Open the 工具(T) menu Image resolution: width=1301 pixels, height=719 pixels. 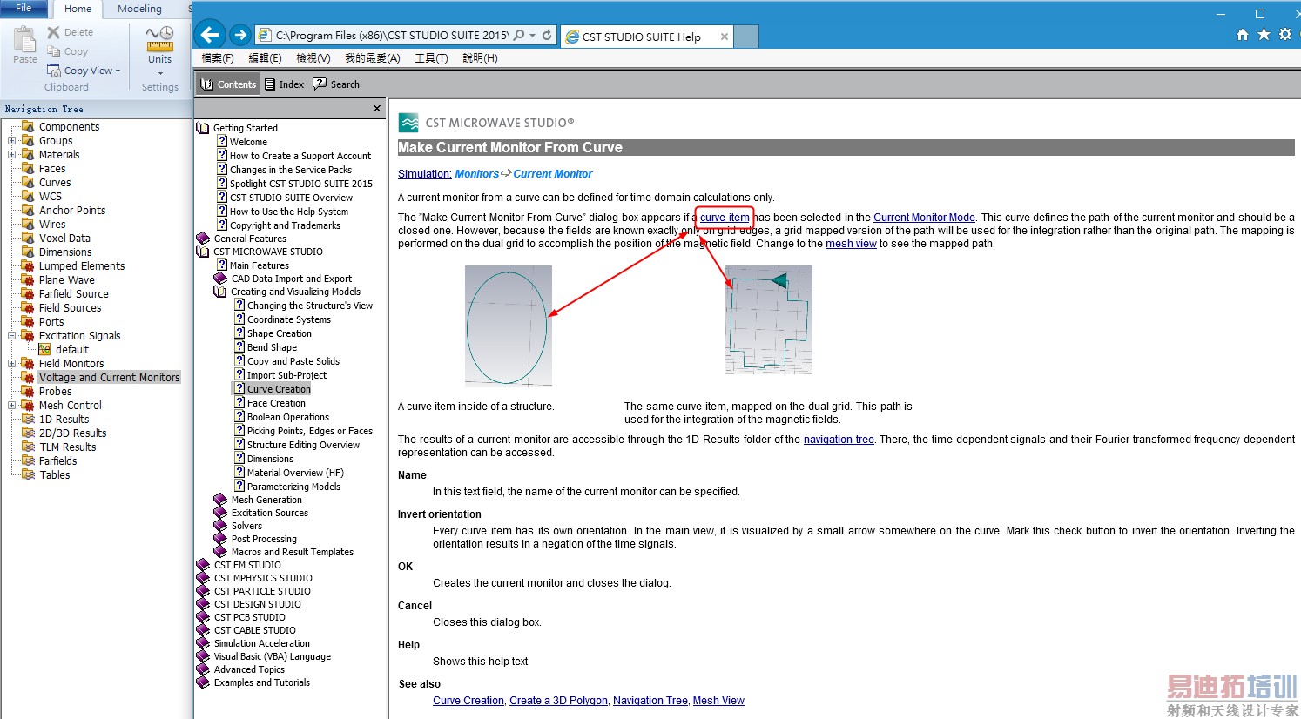(431, 58)
